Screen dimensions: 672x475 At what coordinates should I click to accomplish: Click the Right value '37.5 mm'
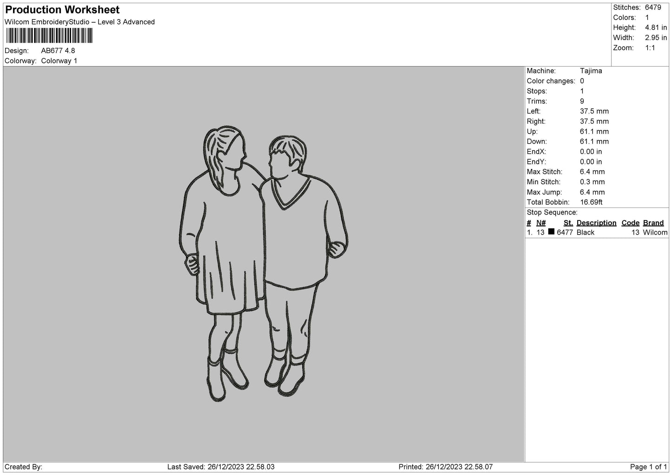pyautogui.click(x=594, y=121)
